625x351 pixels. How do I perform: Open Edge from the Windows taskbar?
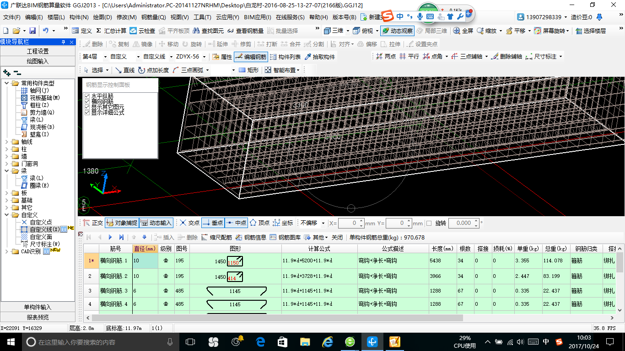(261, 341)
